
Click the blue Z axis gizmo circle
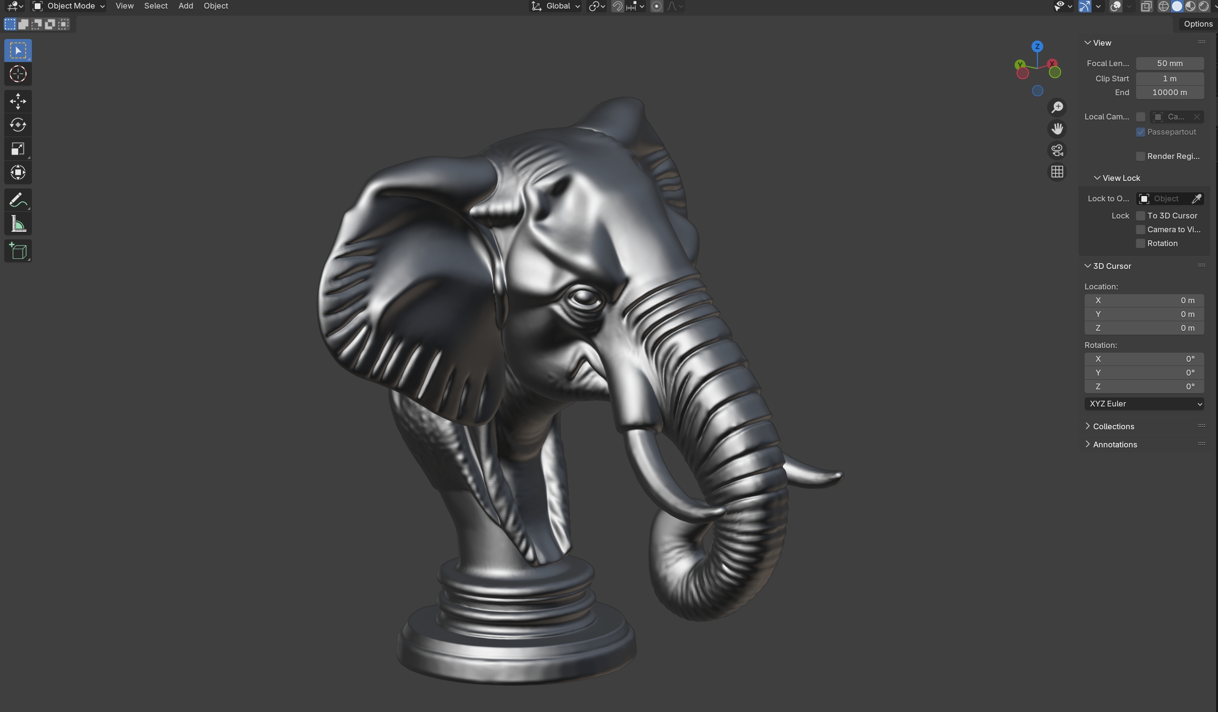click(x=1037, y=47)
